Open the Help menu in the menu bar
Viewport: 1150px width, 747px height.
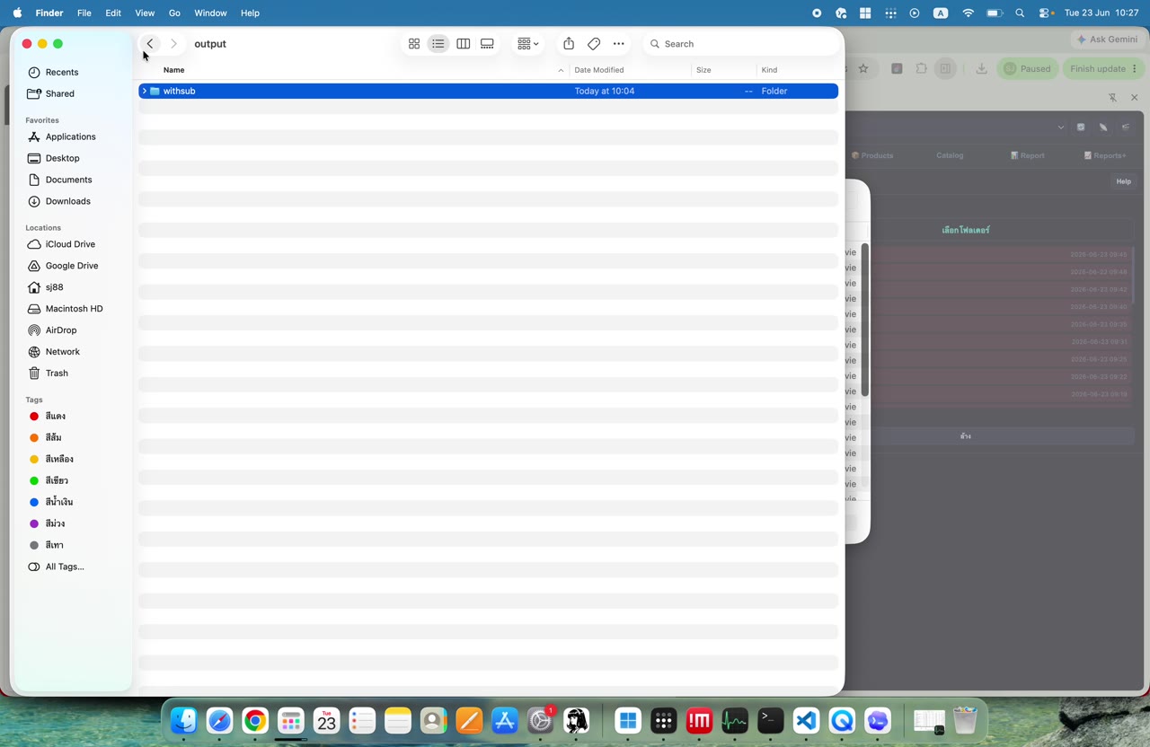(251, 13)
